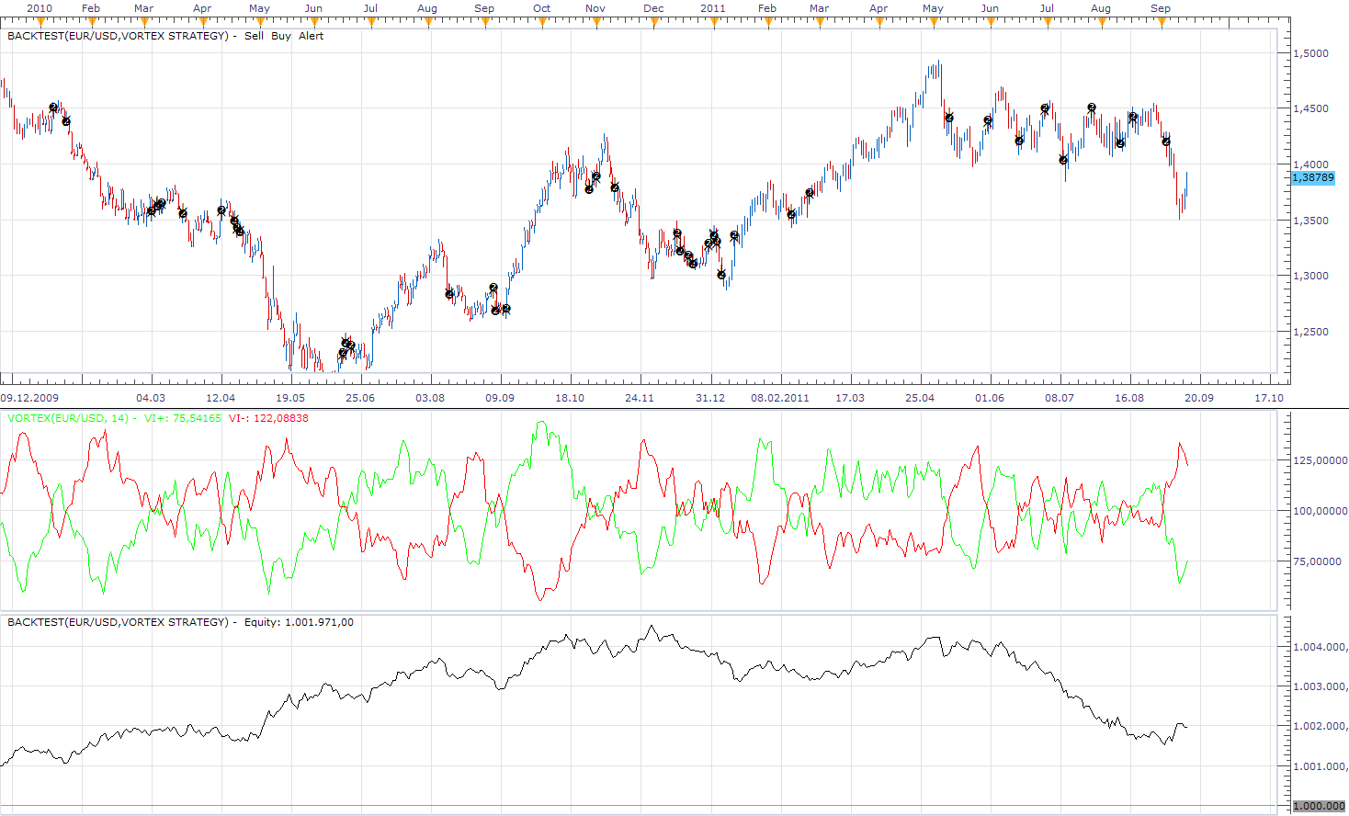Click the orange marker under Dec 2010
Viewport: 1349px width, 816px height.
click(x=654, y=22)
